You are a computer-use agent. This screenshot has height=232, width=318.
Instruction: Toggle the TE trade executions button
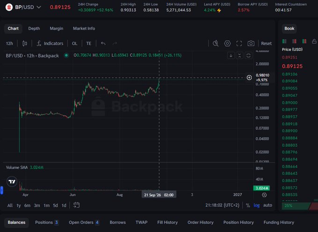coord(89,43)
